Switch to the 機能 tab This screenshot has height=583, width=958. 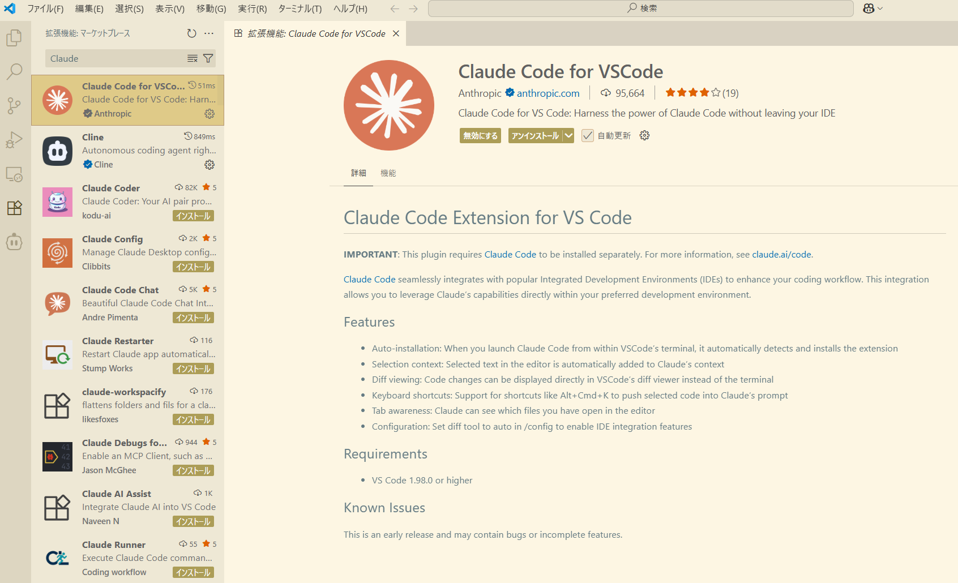point(388,173)
